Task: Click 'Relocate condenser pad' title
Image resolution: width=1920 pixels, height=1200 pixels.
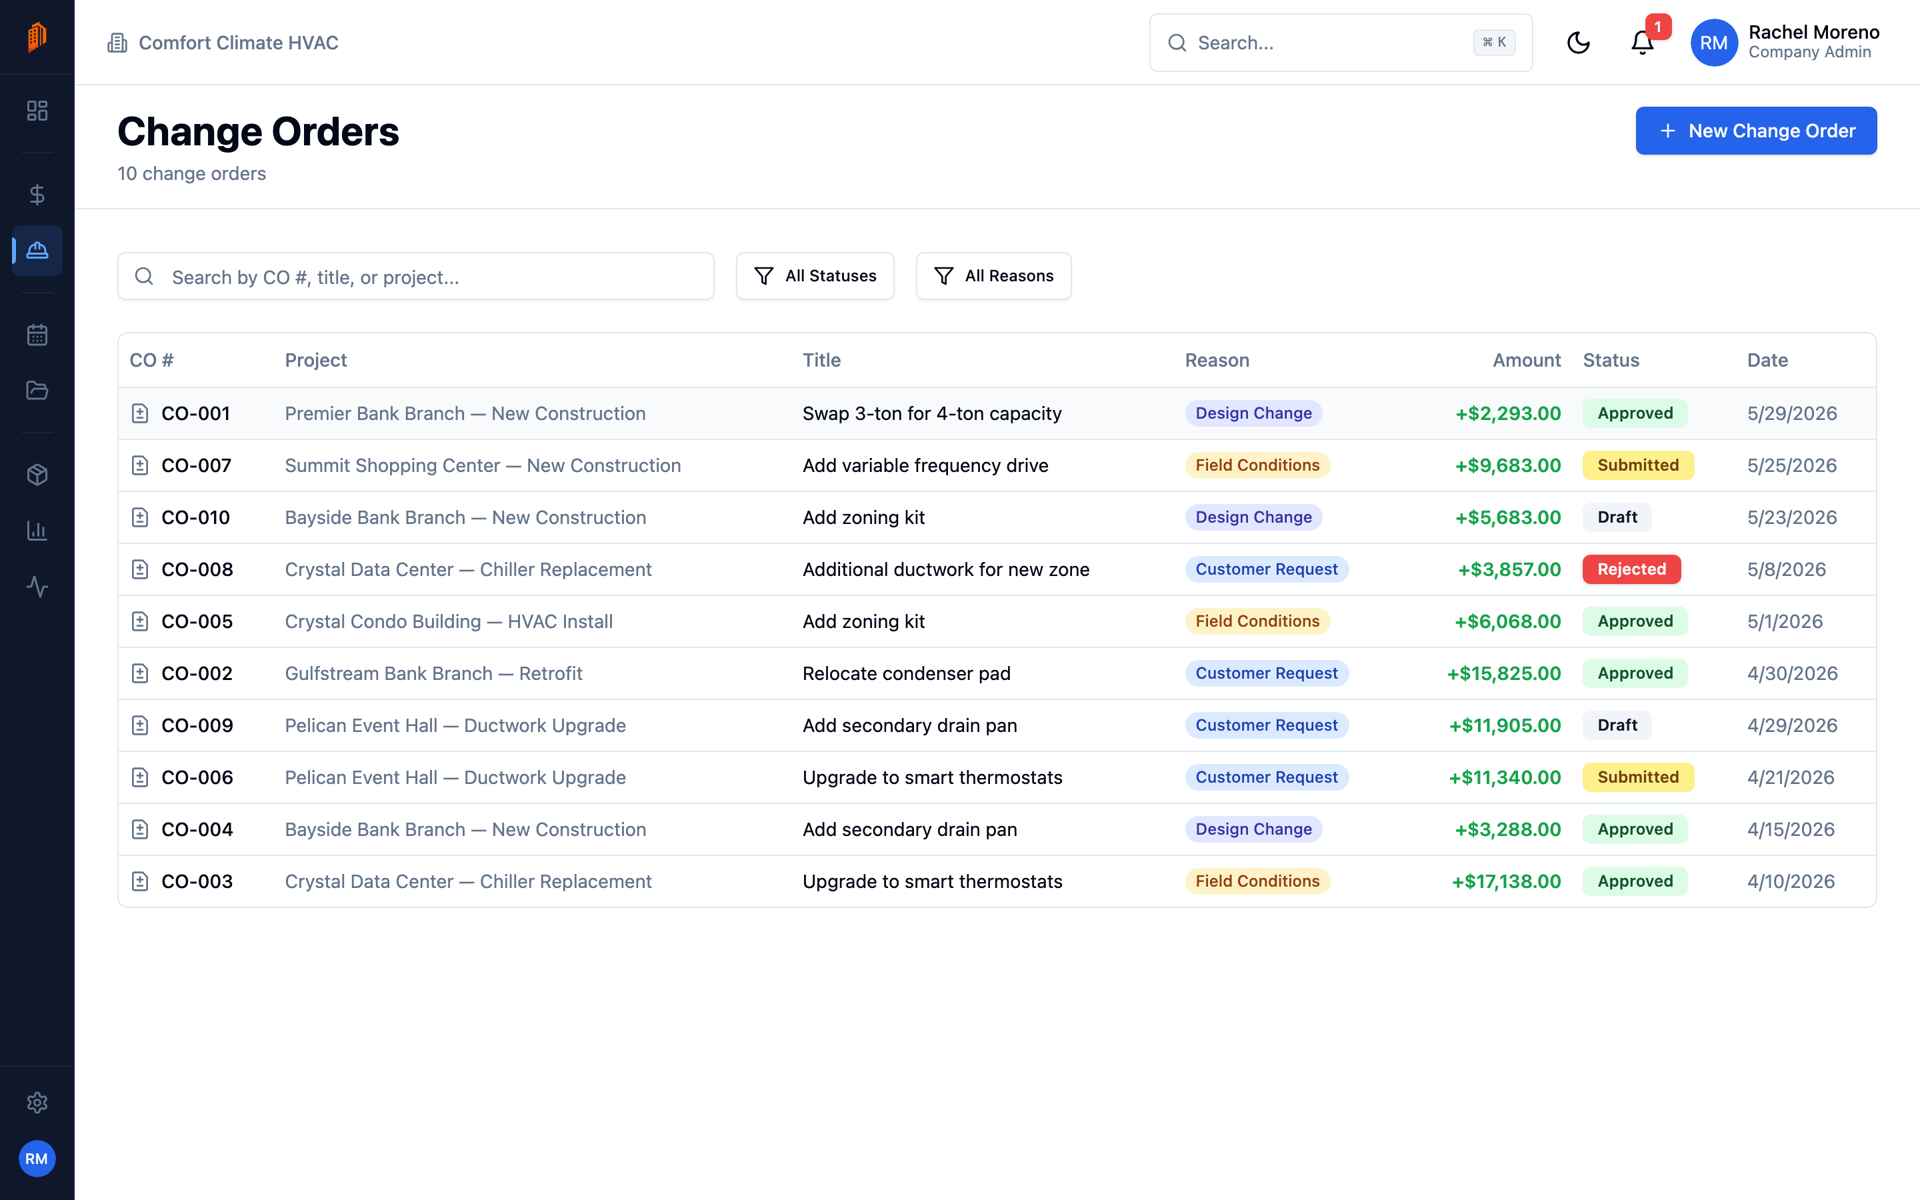Action: (906, 673)
